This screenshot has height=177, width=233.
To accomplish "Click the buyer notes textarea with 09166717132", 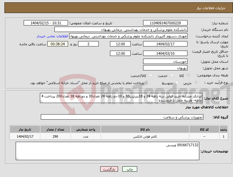I will point(107,151).
